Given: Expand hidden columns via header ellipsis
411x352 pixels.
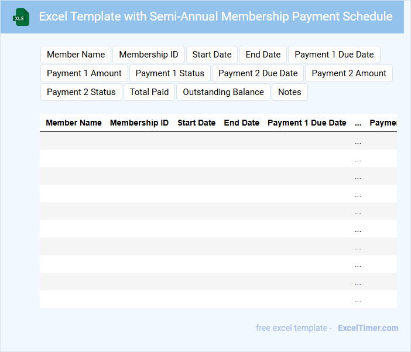Looking at the screenshot, I should (358, 123).
